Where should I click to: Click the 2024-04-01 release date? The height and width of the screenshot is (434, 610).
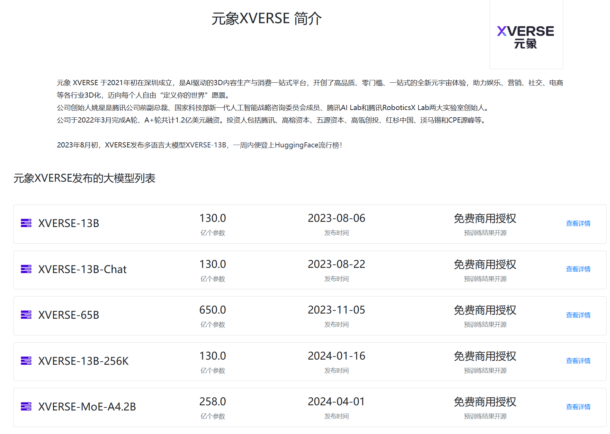[337, 401]
